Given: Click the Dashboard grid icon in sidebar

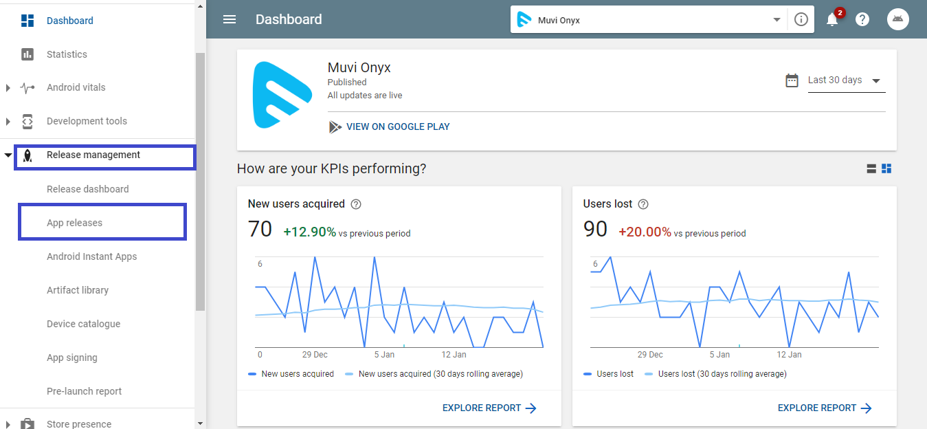Looking at the screenshot, I should click(27, 21).
